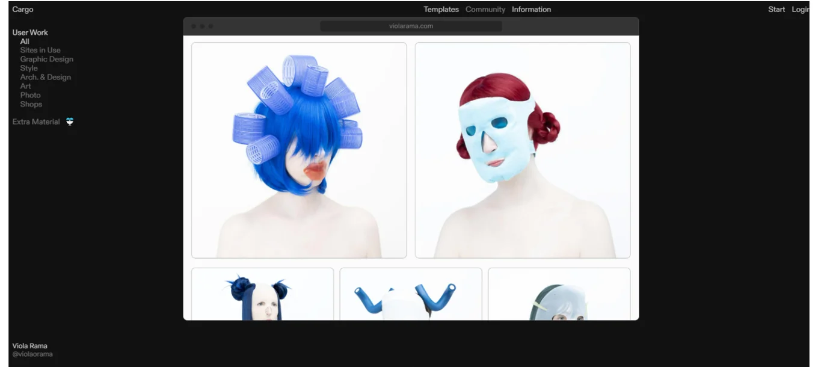Filter work by Photo

[30, 95]
